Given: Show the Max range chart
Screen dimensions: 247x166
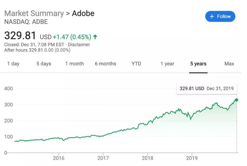Looking at the screenshot, I should (229, 64).
